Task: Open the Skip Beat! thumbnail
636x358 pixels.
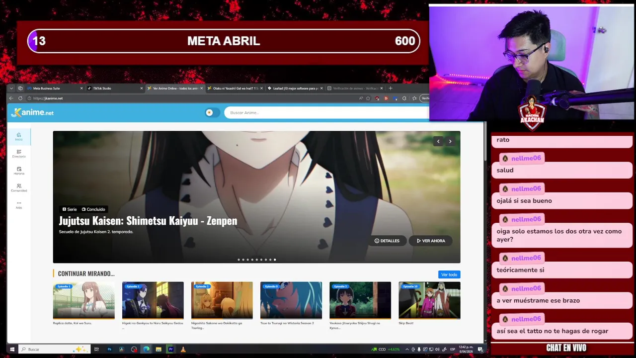Action: point(429,300)
